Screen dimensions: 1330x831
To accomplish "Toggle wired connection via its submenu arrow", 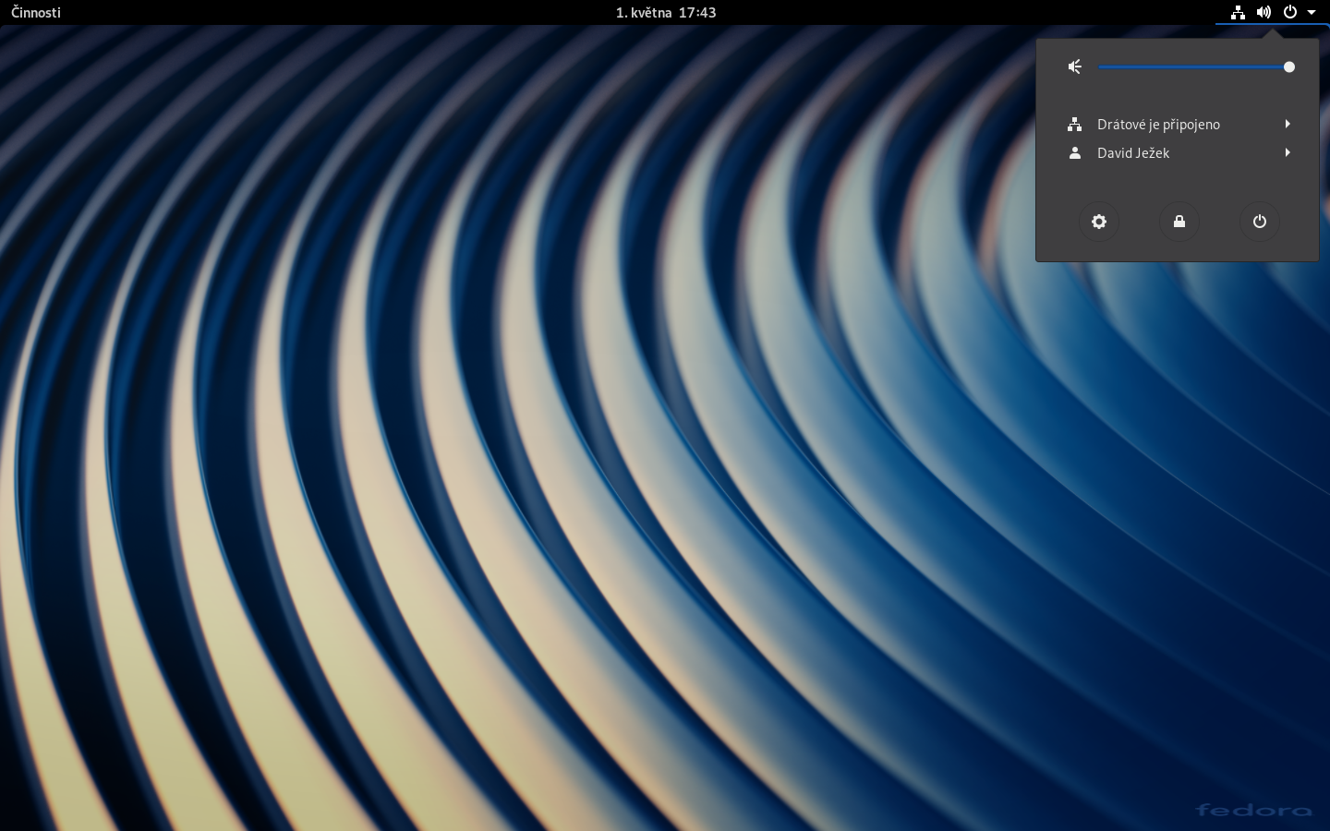I will [1288, 124].
